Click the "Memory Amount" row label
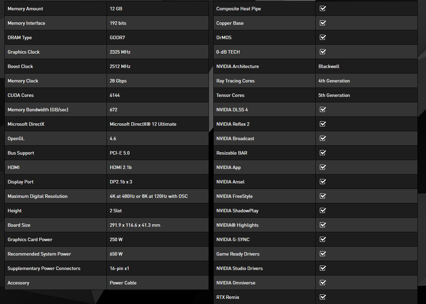 coord(25,9)
